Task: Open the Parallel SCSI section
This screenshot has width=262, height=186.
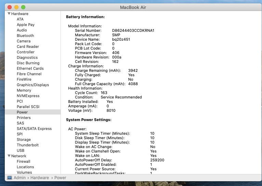Action: coord(28,107)
